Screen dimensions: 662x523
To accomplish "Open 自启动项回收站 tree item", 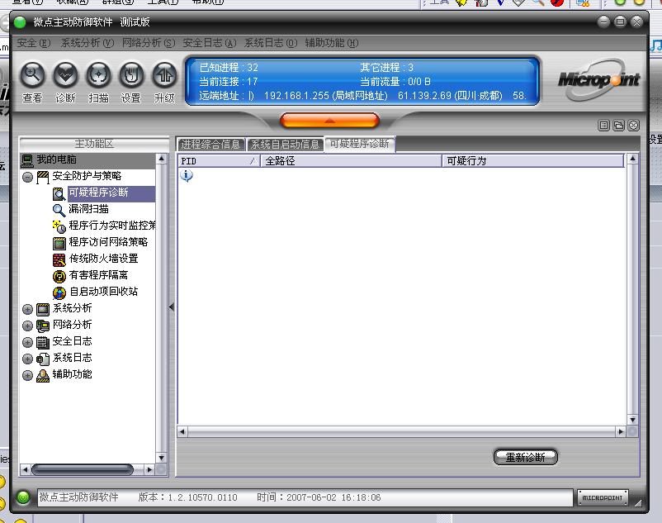I will coord(103,292).
